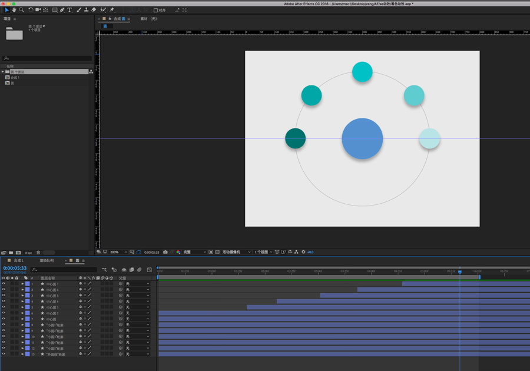Click the show channel RGB color icon

(178, 252)
